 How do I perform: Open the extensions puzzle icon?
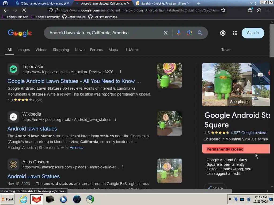[259, 10]
